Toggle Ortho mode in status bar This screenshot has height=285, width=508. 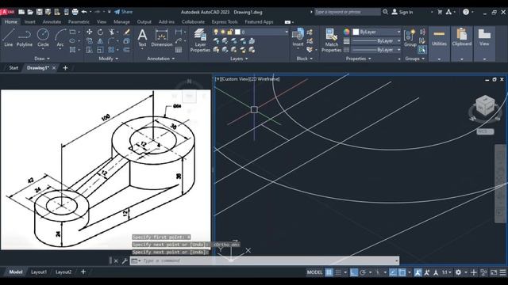tap(354, 272)
